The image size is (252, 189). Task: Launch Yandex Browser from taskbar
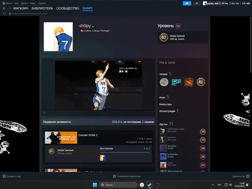point(142,185)
